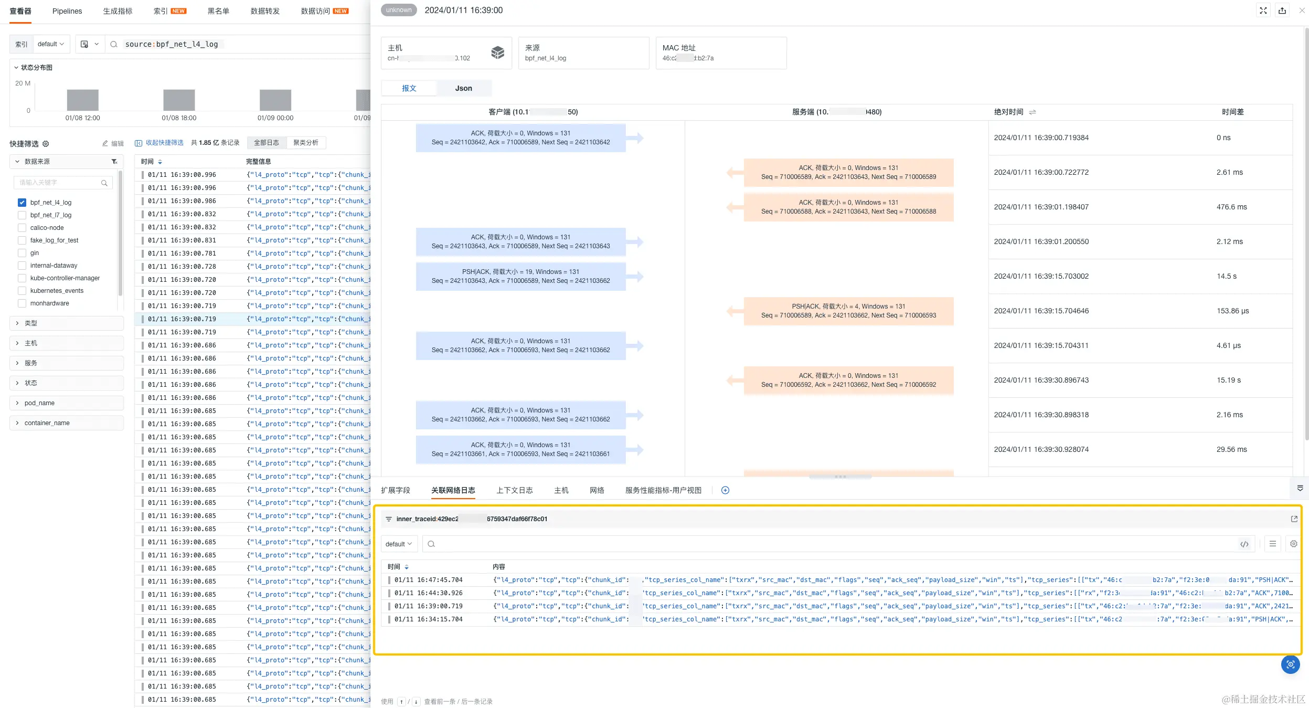Check the calico-node data source
The height and width of the screenshot is (708, 1309).
pos(22,228)
